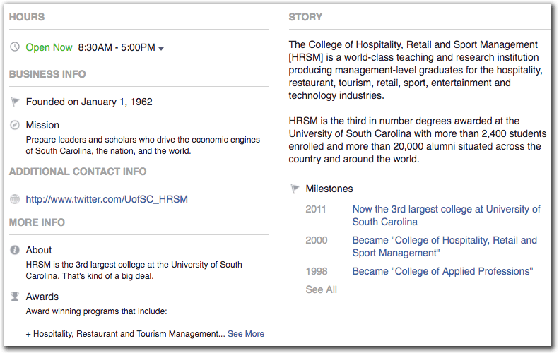This screenshot has width=559, height=353.
Task: Click the clock icon beside Open Now
Action: [16, 47]
